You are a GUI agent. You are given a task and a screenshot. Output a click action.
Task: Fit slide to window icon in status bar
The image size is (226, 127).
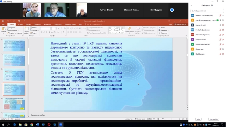(x=187, y=119)
